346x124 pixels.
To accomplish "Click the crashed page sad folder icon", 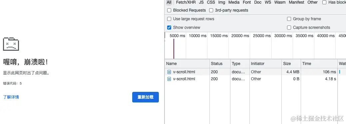I will click(11, 44).
